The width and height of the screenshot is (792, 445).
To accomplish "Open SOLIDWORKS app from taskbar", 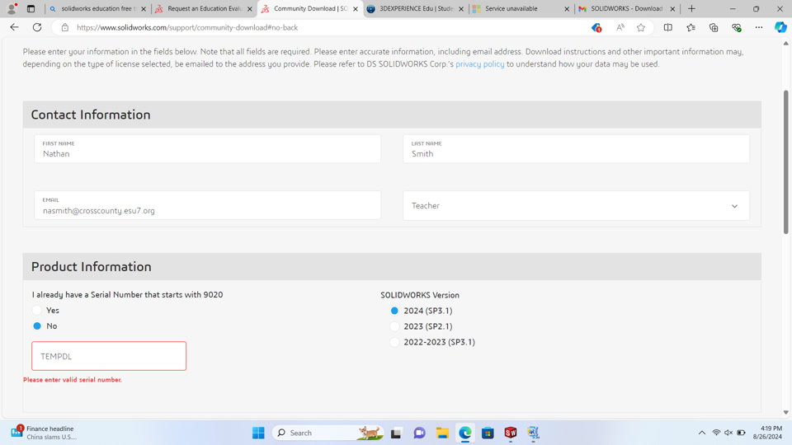I will [511, 433].
